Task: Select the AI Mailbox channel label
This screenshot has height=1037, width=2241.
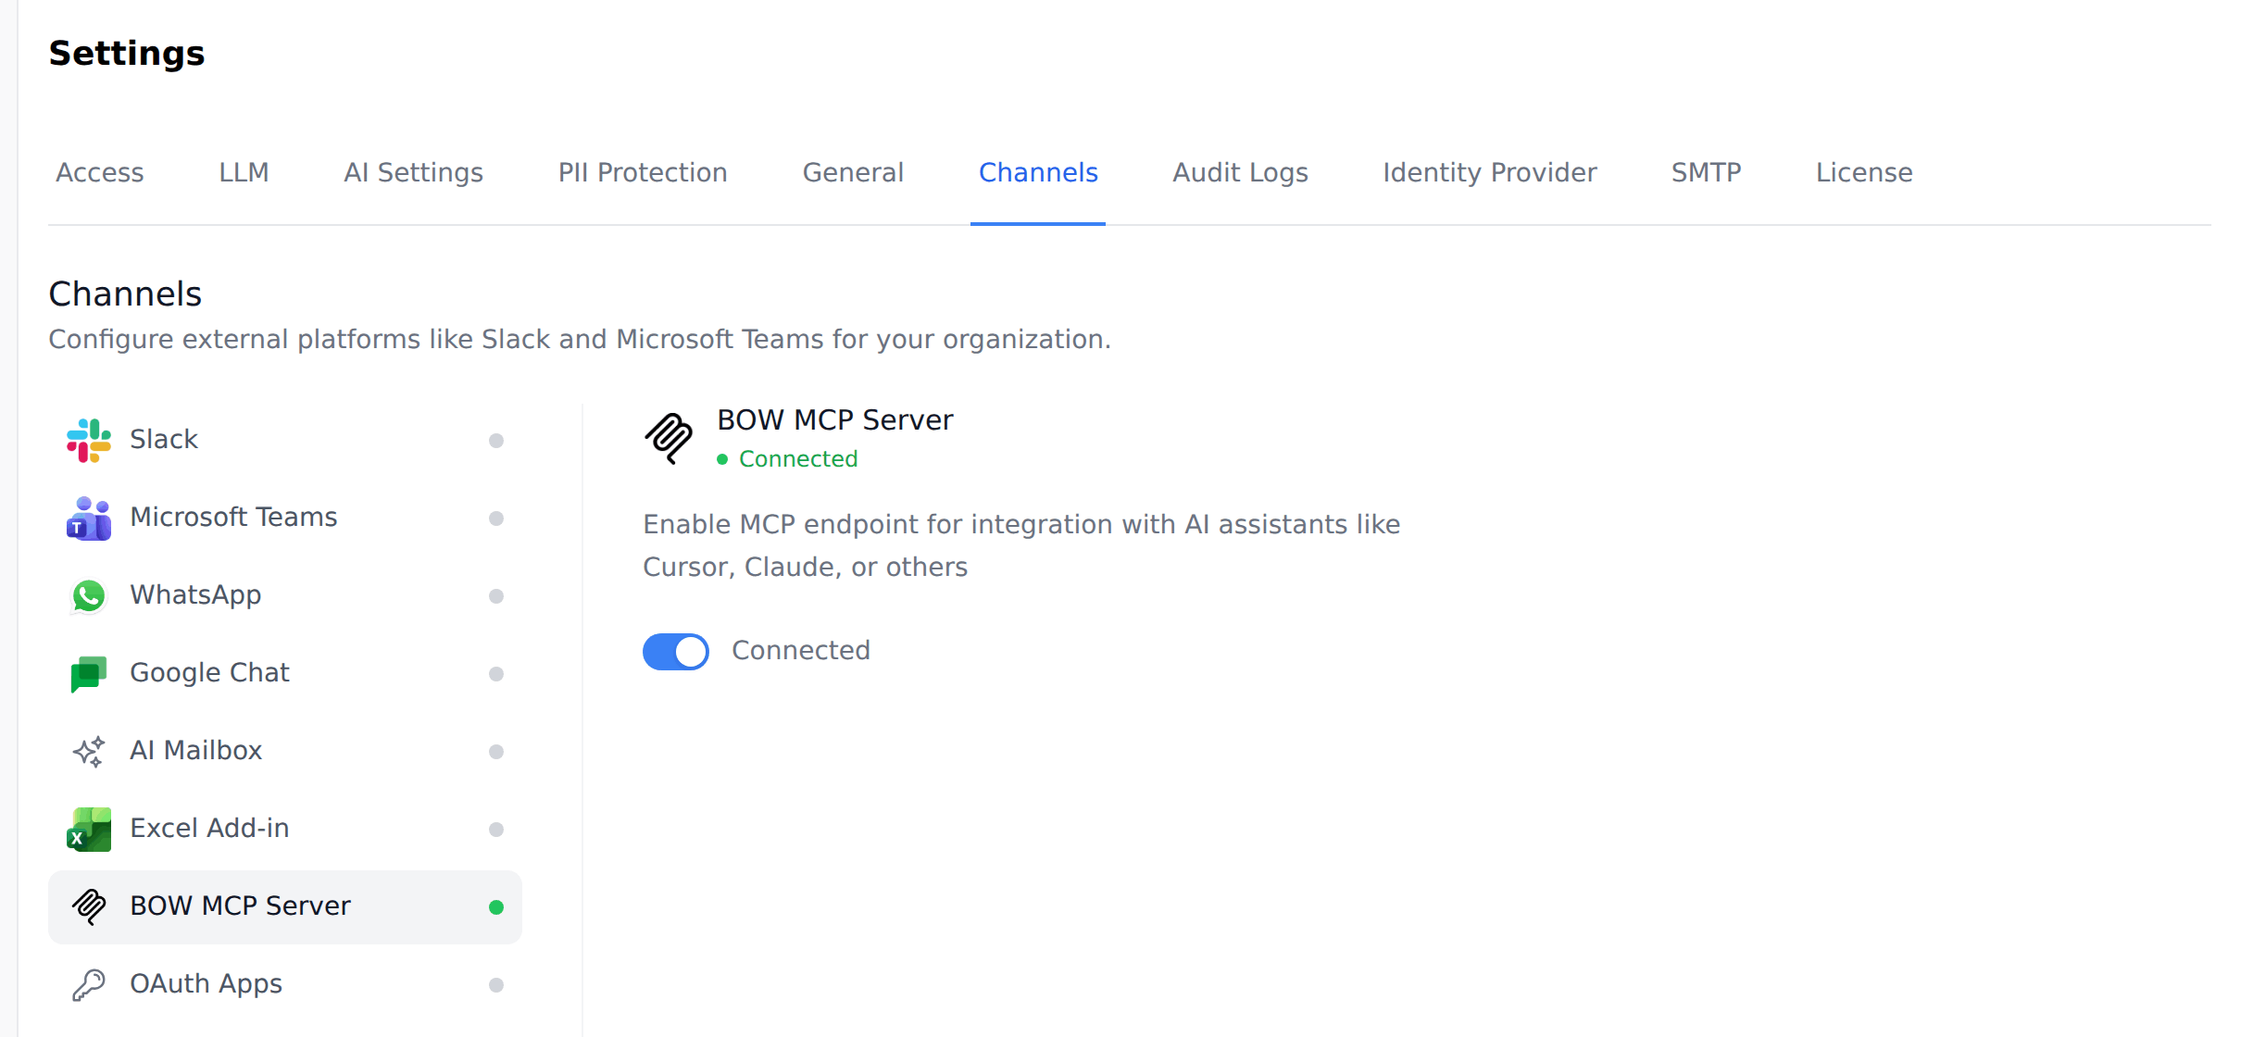Action: (195, 751)
